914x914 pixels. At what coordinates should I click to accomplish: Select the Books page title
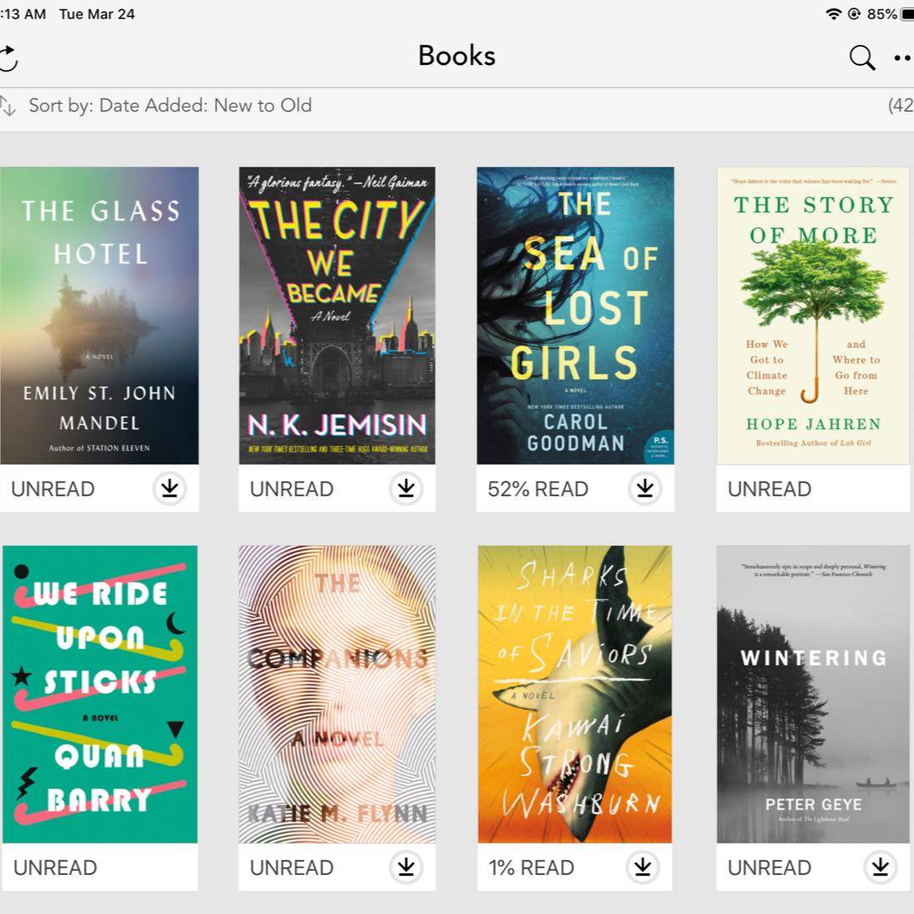pyautogui.click(x=457, y=56)
